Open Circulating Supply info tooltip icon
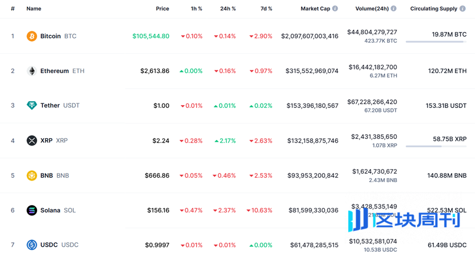475x253 pixels. coord(462,9)
